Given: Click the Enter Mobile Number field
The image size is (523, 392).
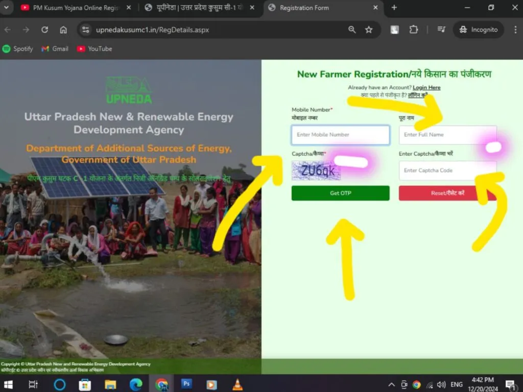Looking at the screenshot, I should [x=340, y=135].
